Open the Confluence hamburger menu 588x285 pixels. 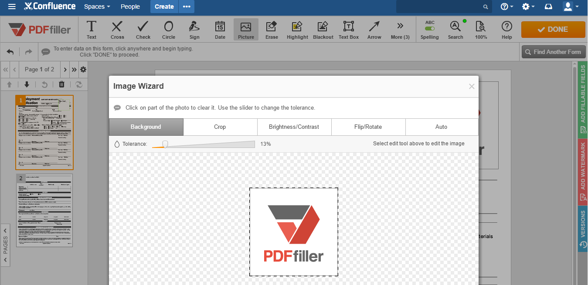pyautogui.click(x=12, y=7)
